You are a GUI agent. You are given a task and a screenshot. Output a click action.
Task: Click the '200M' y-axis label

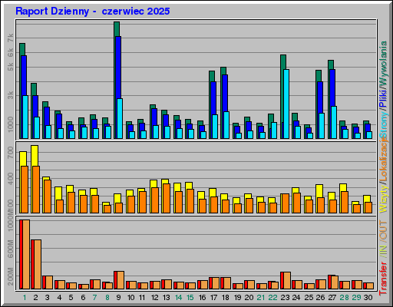11,276
